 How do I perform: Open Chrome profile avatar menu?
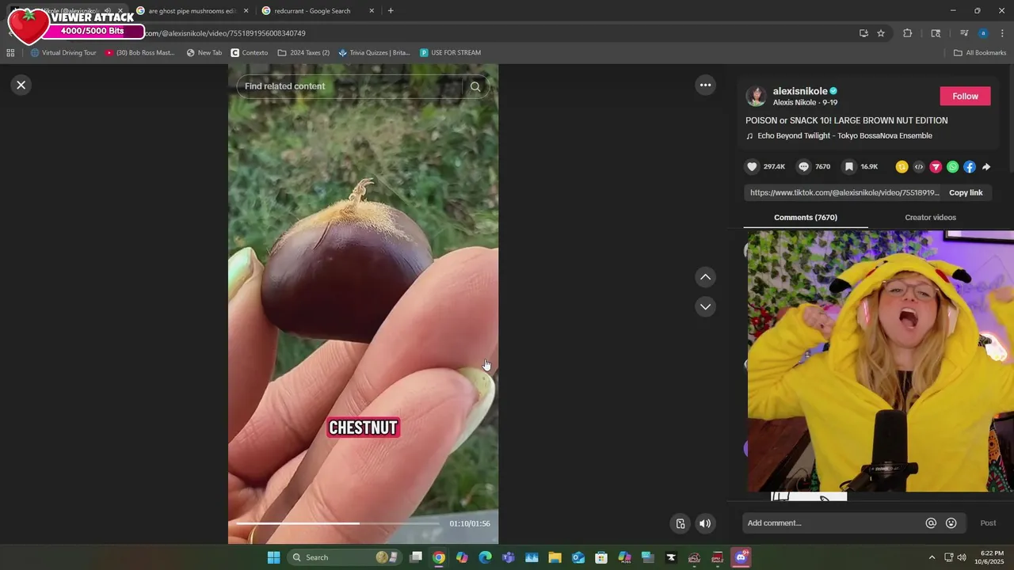click(983, 33)
